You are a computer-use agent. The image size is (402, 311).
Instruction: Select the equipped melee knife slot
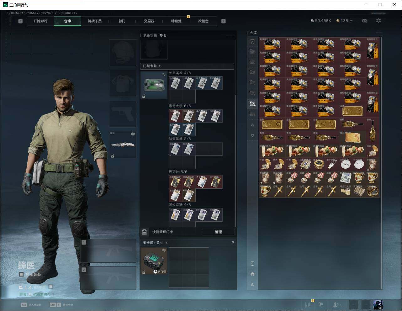(123, 145)
